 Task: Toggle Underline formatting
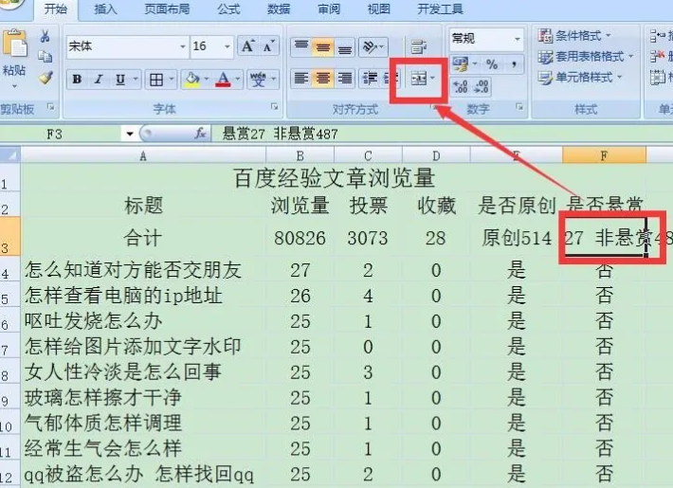click(x=120, y=80)
